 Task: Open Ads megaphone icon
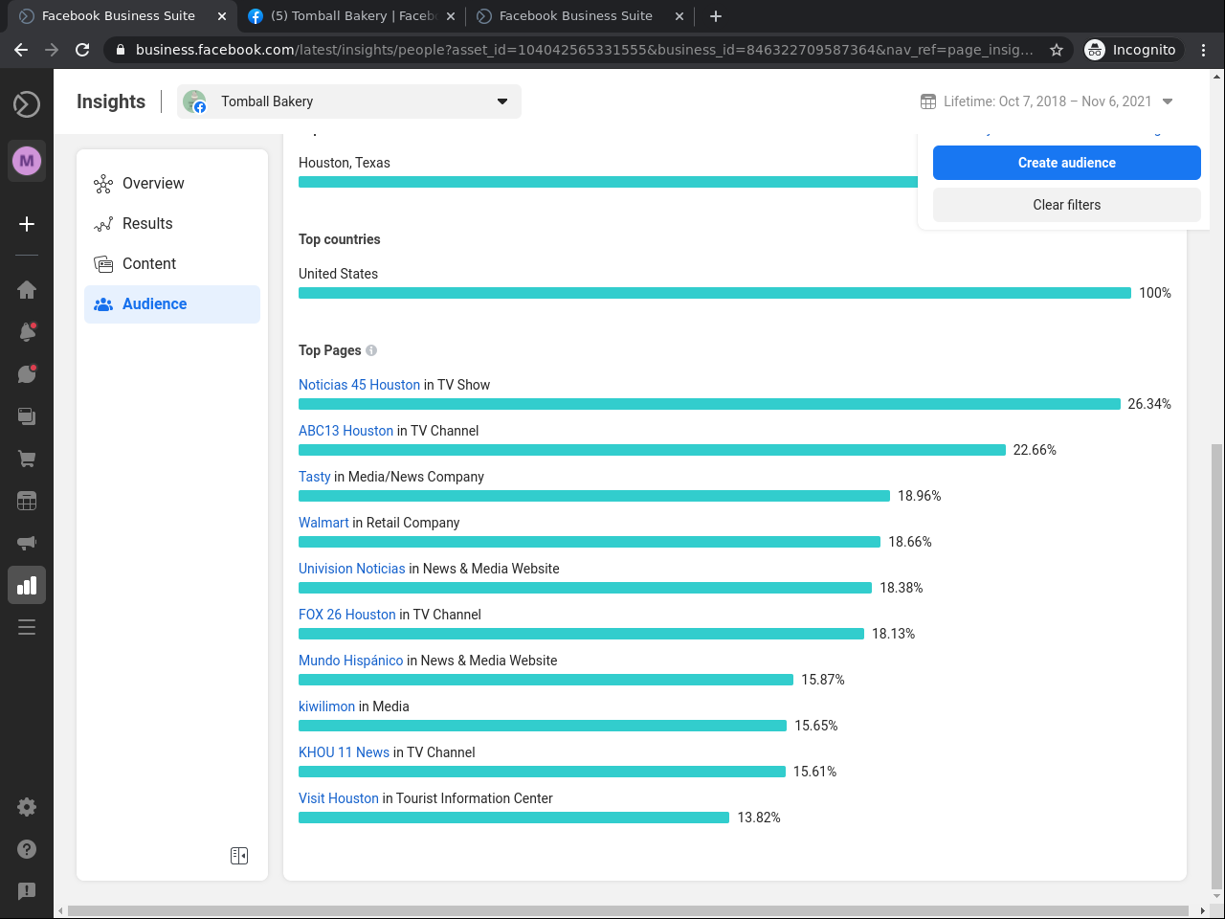(27, 543)
